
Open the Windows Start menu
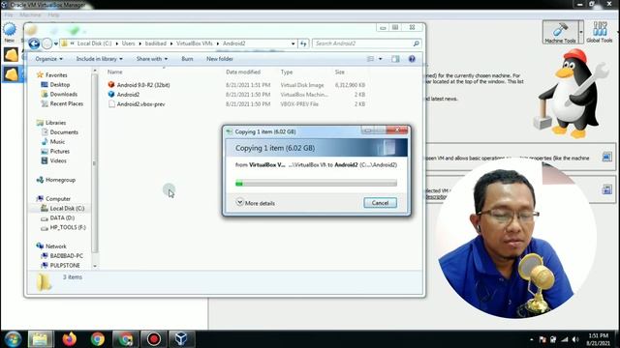pos(13,339)
